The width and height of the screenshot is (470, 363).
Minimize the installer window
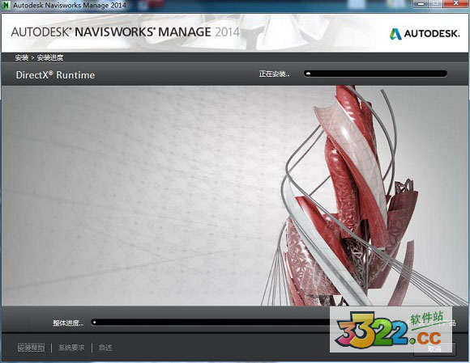pyautogui.click(x=421, y=3)
